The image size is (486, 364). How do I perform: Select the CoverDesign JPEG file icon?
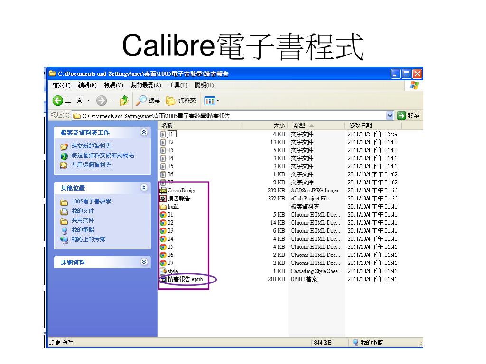click(163, 191)
